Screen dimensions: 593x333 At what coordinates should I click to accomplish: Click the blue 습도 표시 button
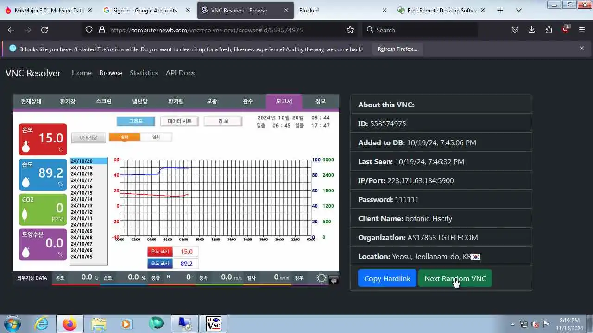[160, 263]
